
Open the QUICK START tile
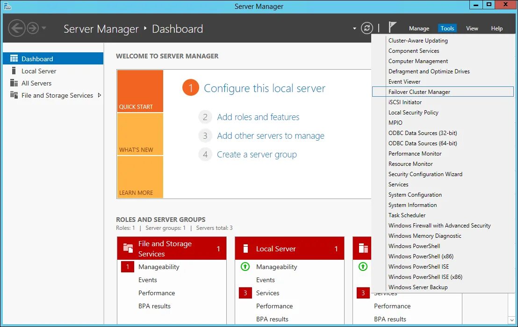140,91
